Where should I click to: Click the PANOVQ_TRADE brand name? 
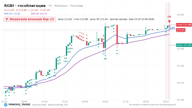[19, 105]
